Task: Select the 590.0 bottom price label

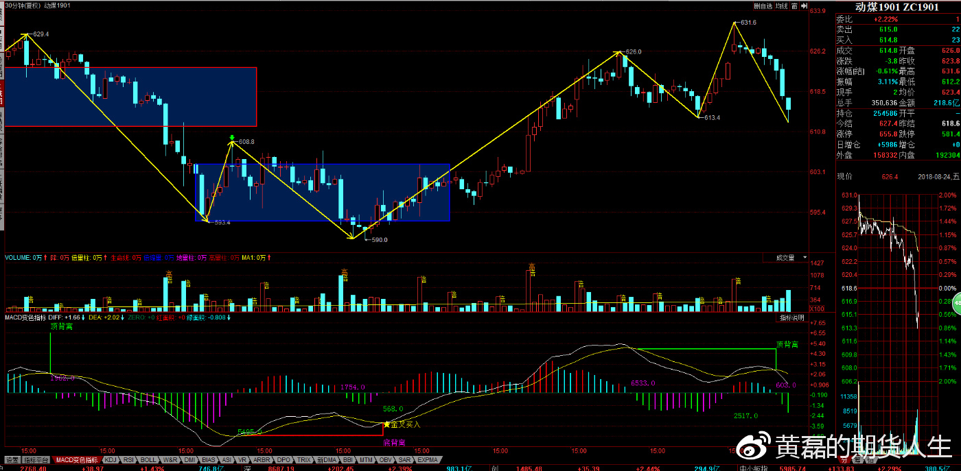Action: (x=379, y=240)
